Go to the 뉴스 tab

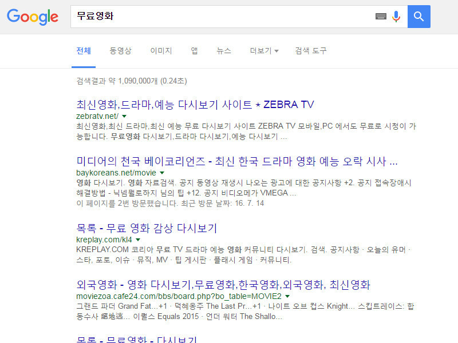[224, 51]
